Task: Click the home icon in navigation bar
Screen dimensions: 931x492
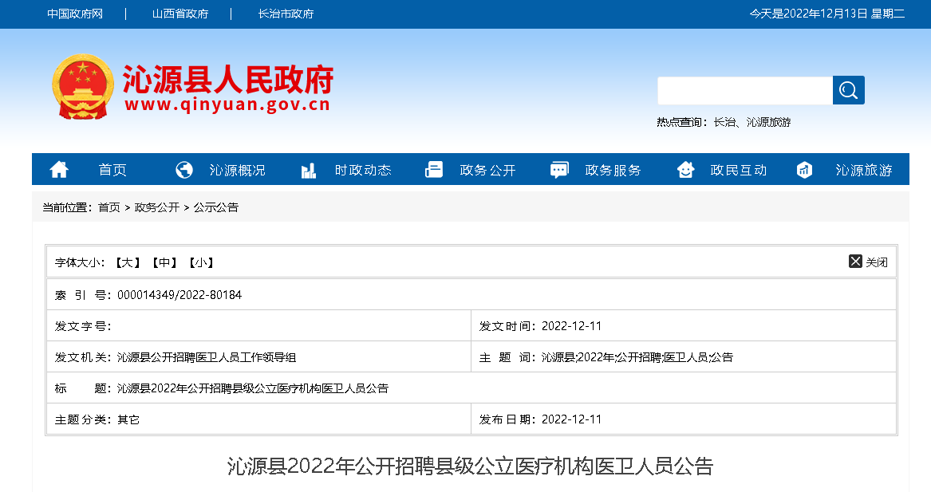Action: click(59, 170)
